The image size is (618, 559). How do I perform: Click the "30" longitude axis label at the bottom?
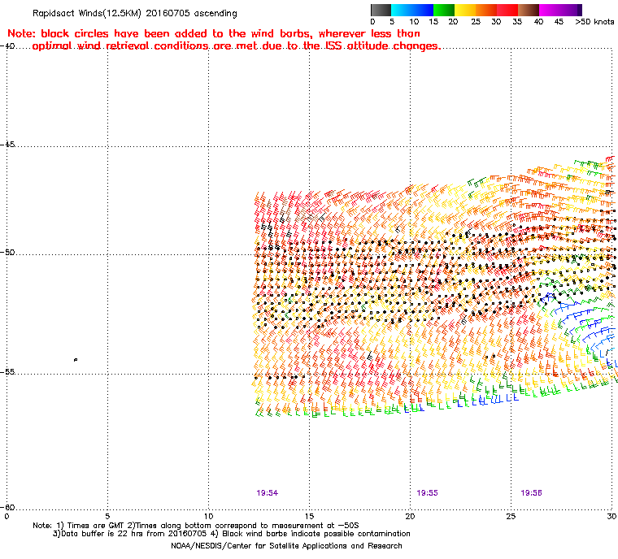(611, 516)
